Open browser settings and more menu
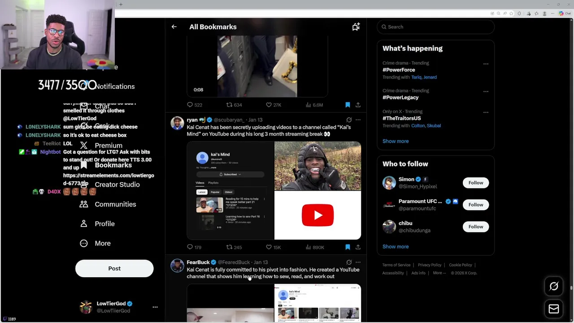The height and width of the screenshot is (323, 574). click(552, 13)
